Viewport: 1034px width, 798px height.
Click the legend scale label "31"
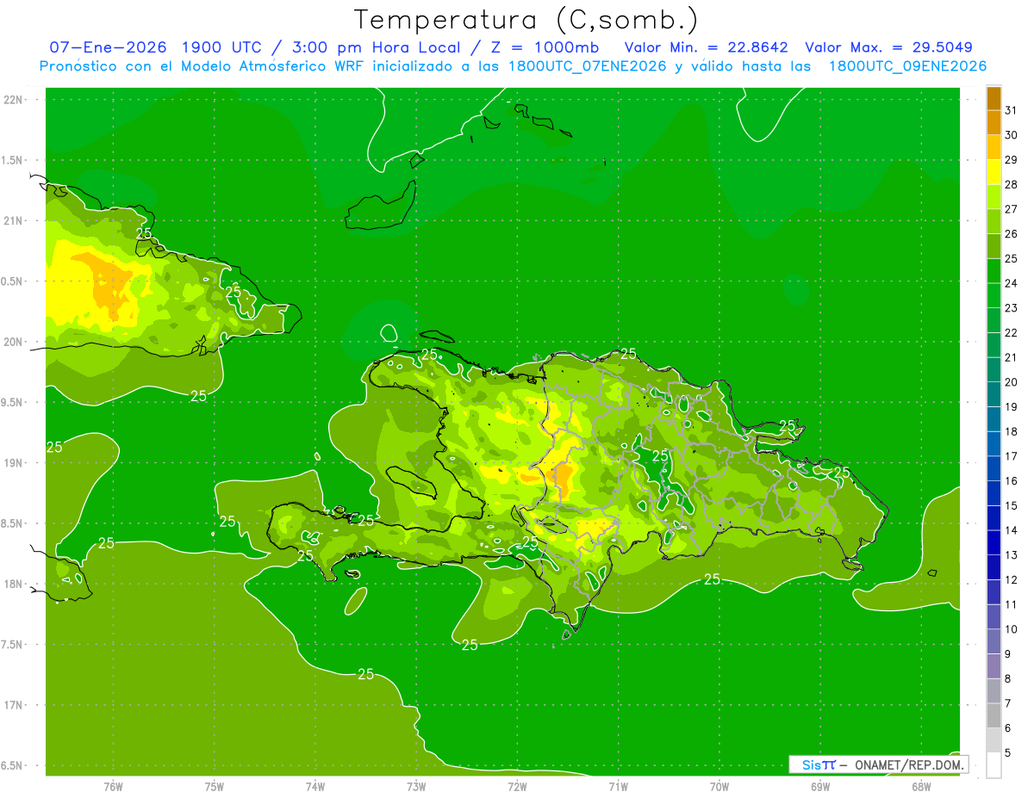(x=1011, y=110)
